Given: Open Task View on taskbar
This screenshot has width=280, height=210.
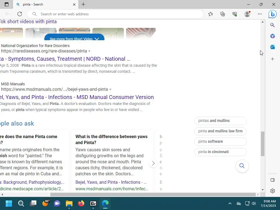Looking at the screenshot, I should click(33, 203).
